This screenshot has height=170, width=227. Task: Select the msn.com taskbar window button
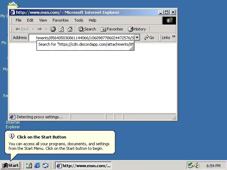tap(83, 165)
